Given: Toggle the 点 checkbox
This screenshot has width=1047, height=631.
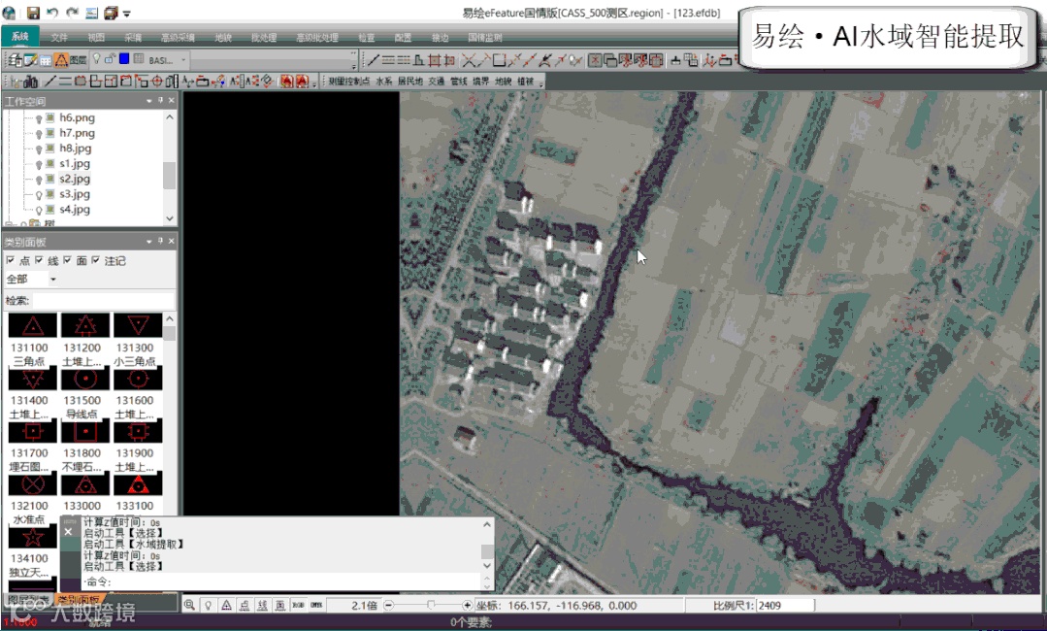Looking at the screenshot, I should 11,260.
